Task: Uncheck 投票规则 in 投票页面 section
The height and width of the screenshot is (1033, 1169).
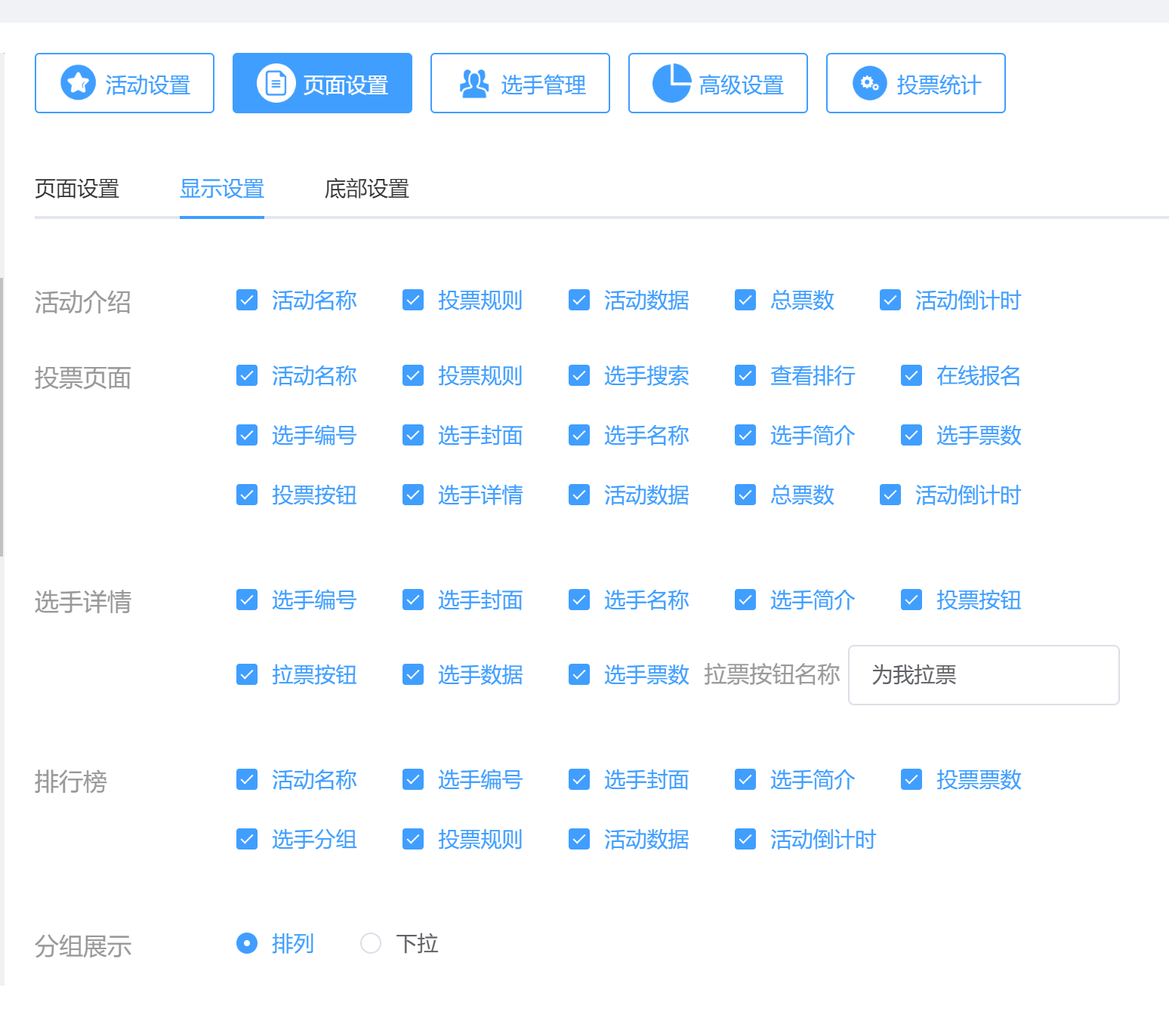Action: click(x=413, y=375)
